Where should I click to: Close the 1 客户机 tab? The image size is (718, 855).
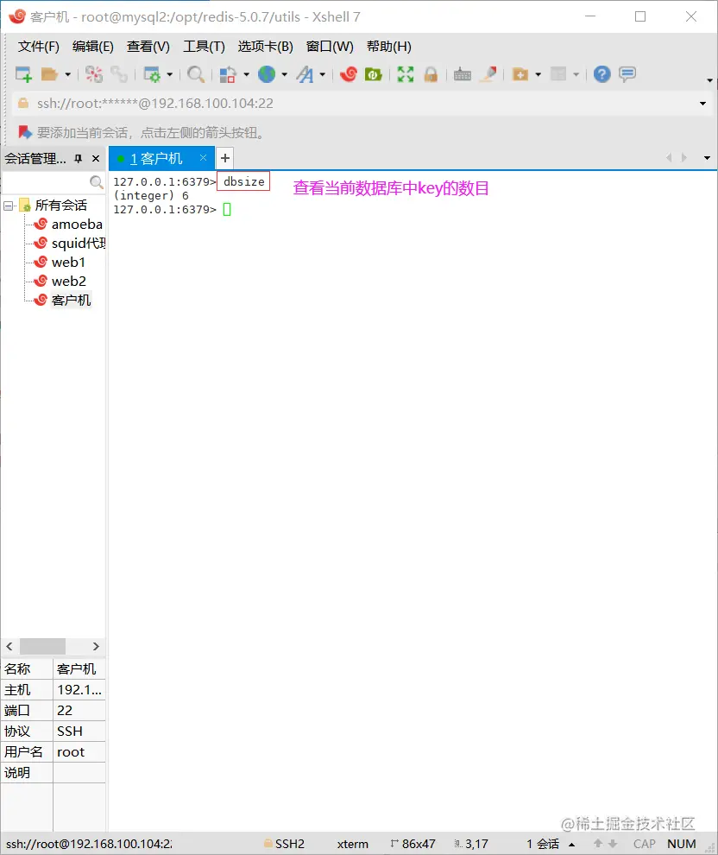point(203,157)
